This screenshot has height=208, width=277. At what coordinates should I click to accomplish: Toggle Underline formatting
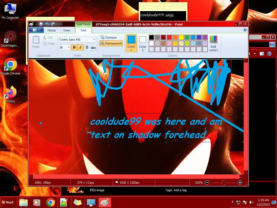87,47
